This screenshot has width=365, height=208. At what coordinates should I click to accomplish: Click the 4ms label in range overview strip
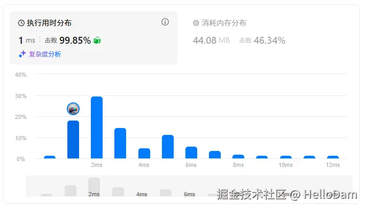point(142,194)
